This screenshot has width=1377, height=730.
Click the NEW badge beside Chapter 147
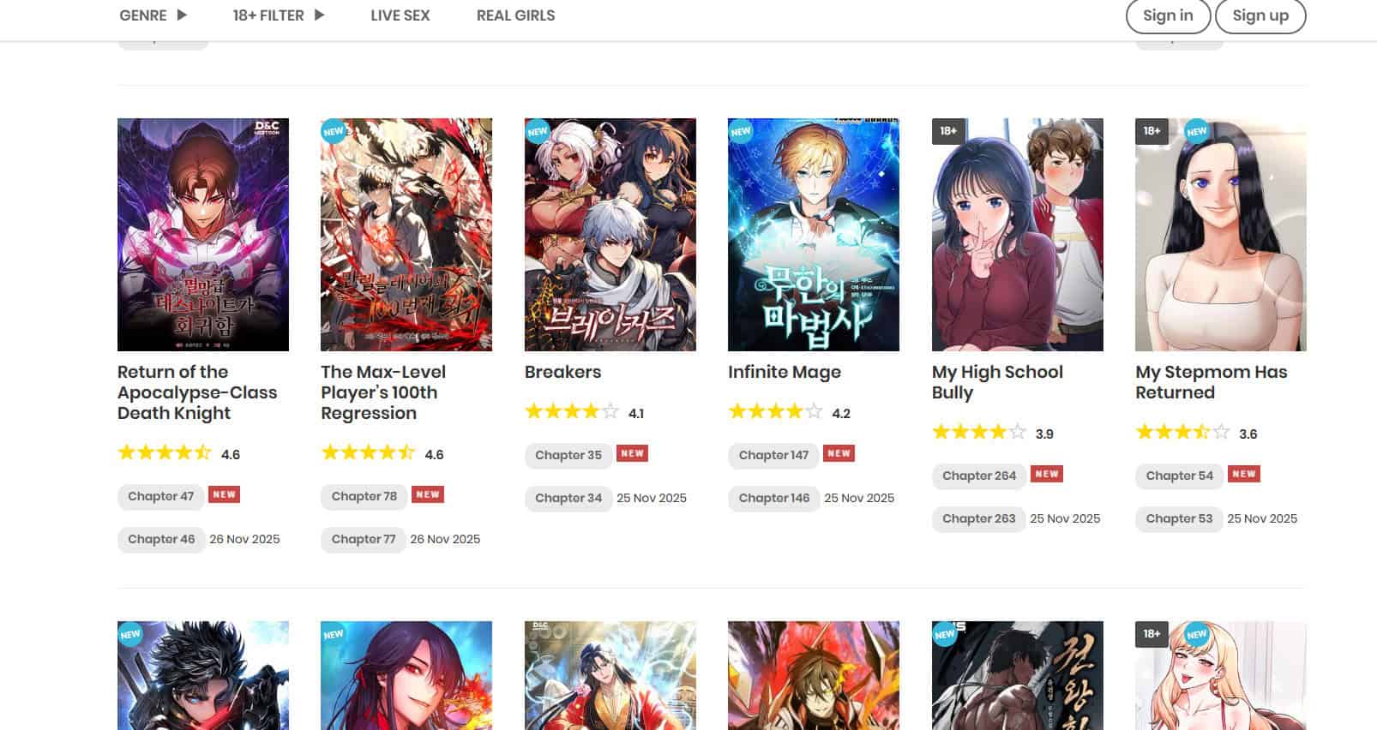(x=839, y=453)
